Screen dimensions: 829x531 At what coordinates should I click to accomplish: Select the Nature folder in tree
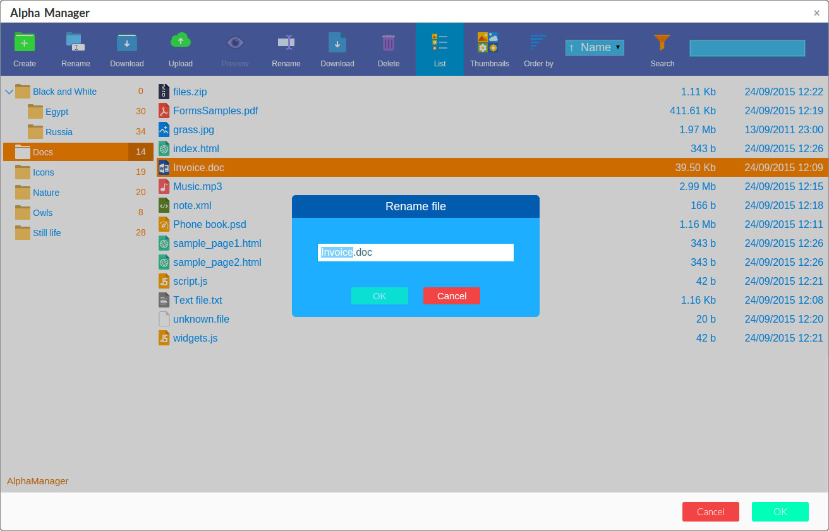[46, 193]
